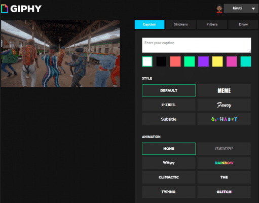Image resolution: width=259 pixels, height=203 pixels.
Task: Select the Wavy text animation
Action: (169, 163)
